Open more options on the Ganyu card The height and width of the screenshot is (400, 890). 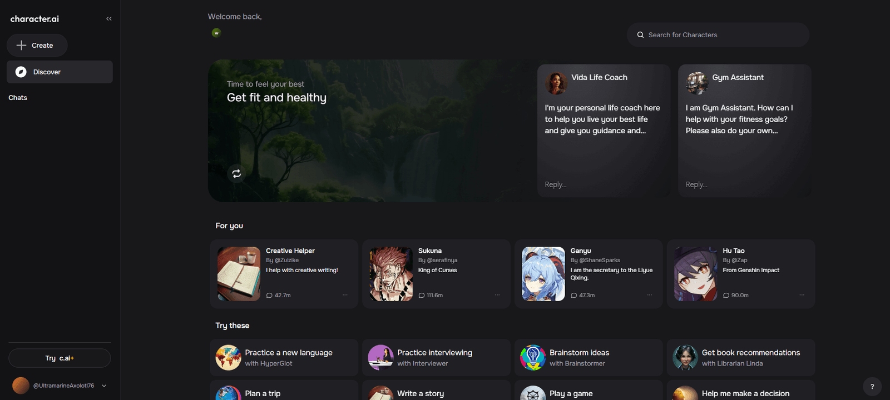[650, 295]
